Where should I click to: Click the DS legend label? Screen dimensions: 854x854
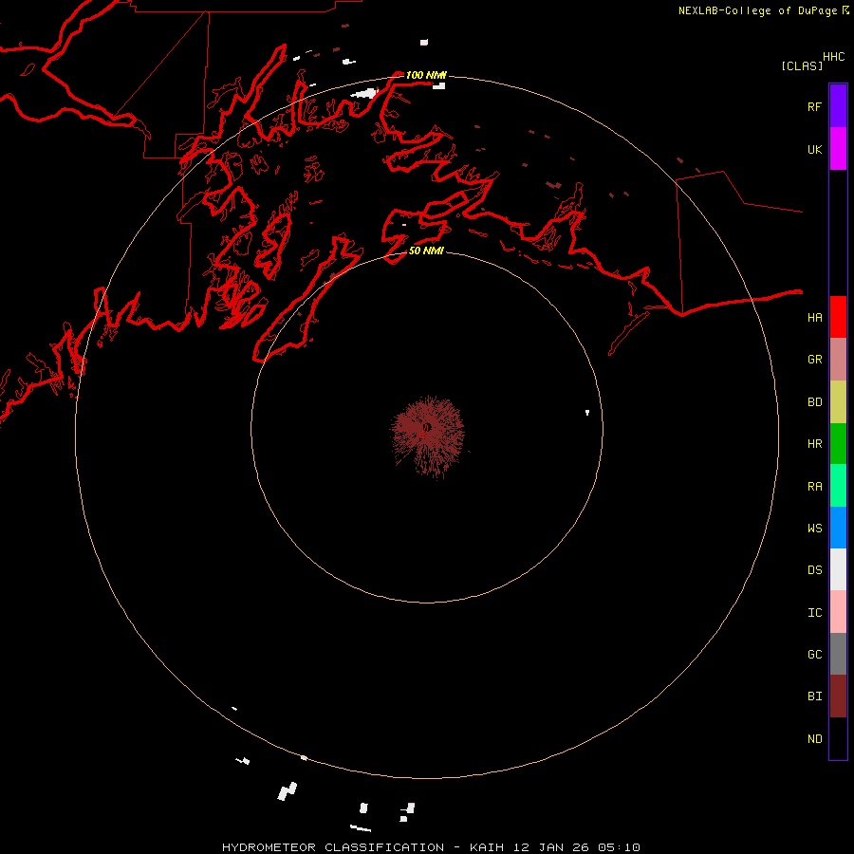coord(814,569)
